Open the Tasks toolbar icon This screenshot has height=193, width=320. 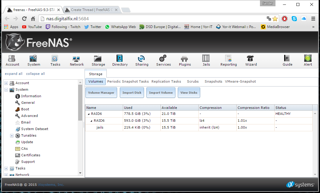coord(55,60)
